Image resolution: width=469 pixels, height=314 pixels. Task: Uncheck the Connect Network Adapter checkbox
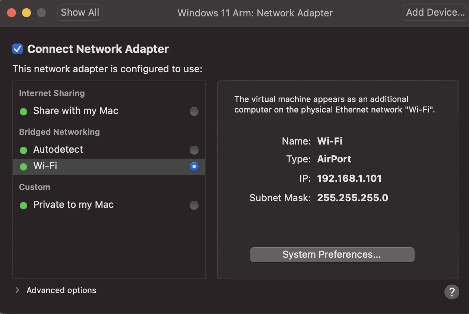[18, 49]
